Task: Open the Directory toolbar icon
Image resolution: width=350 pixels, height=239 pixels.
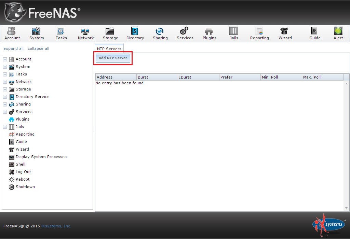Action: [135, 33]
